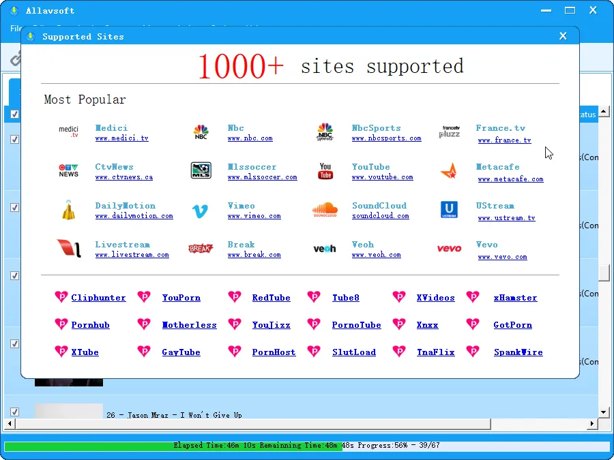Click the DailyMotion tower logo

tap(68, 209)
